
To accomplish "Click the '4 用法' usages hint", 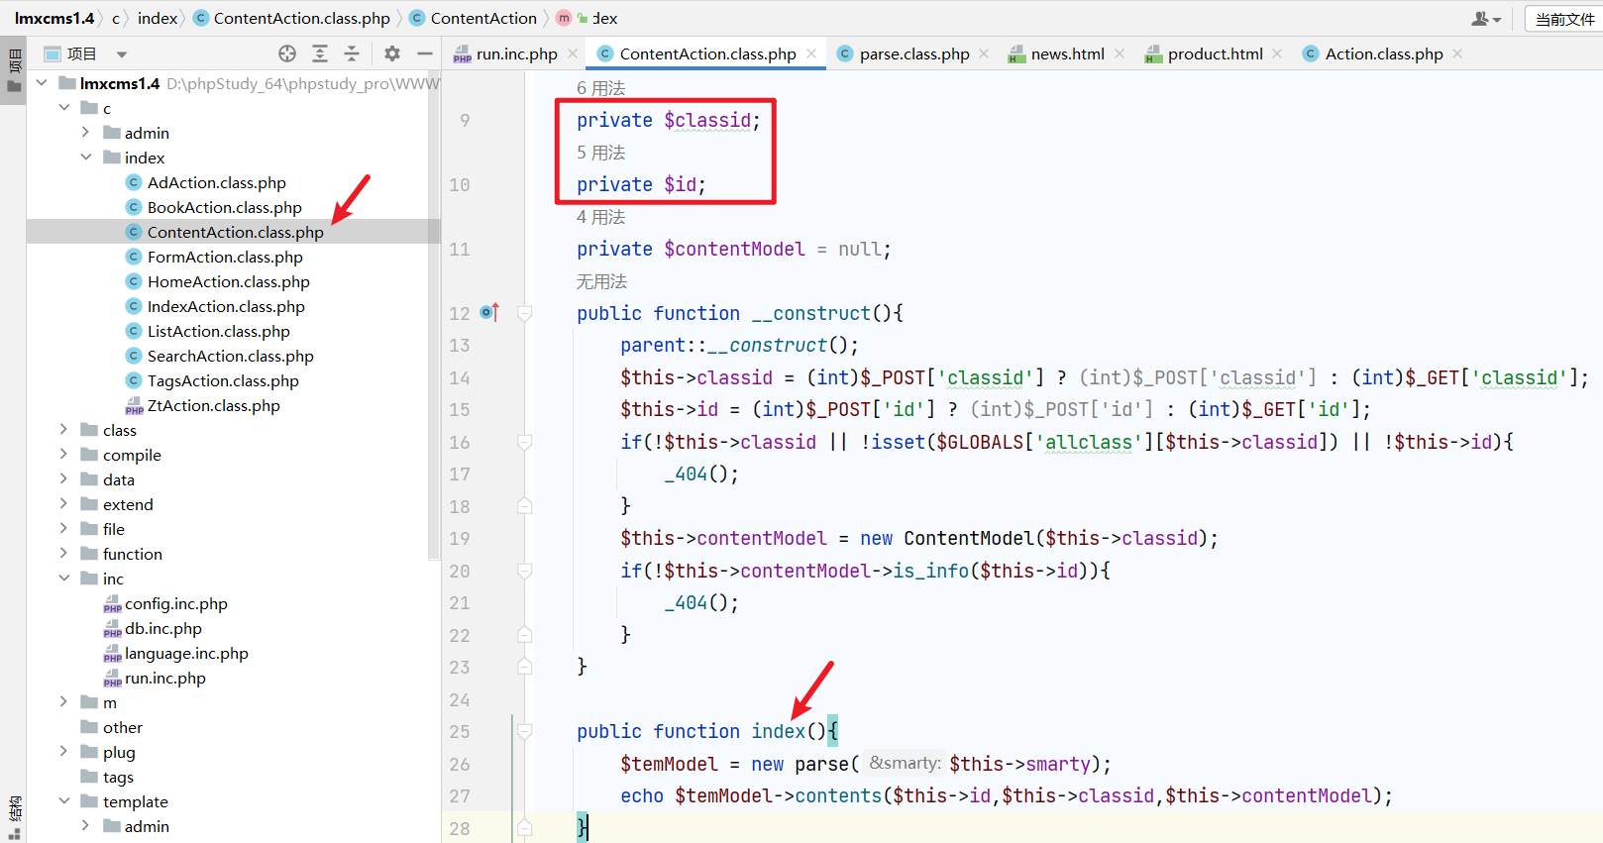I will (601, 217).
